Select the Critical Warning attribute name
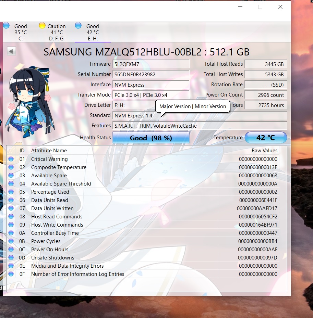Viewport: 313px width, 318px height. (x=49, y=159)
